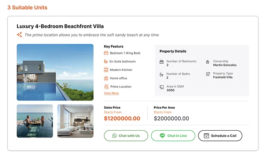Open the living room interior thumbnail
The image size is (269, 157).
76,121
